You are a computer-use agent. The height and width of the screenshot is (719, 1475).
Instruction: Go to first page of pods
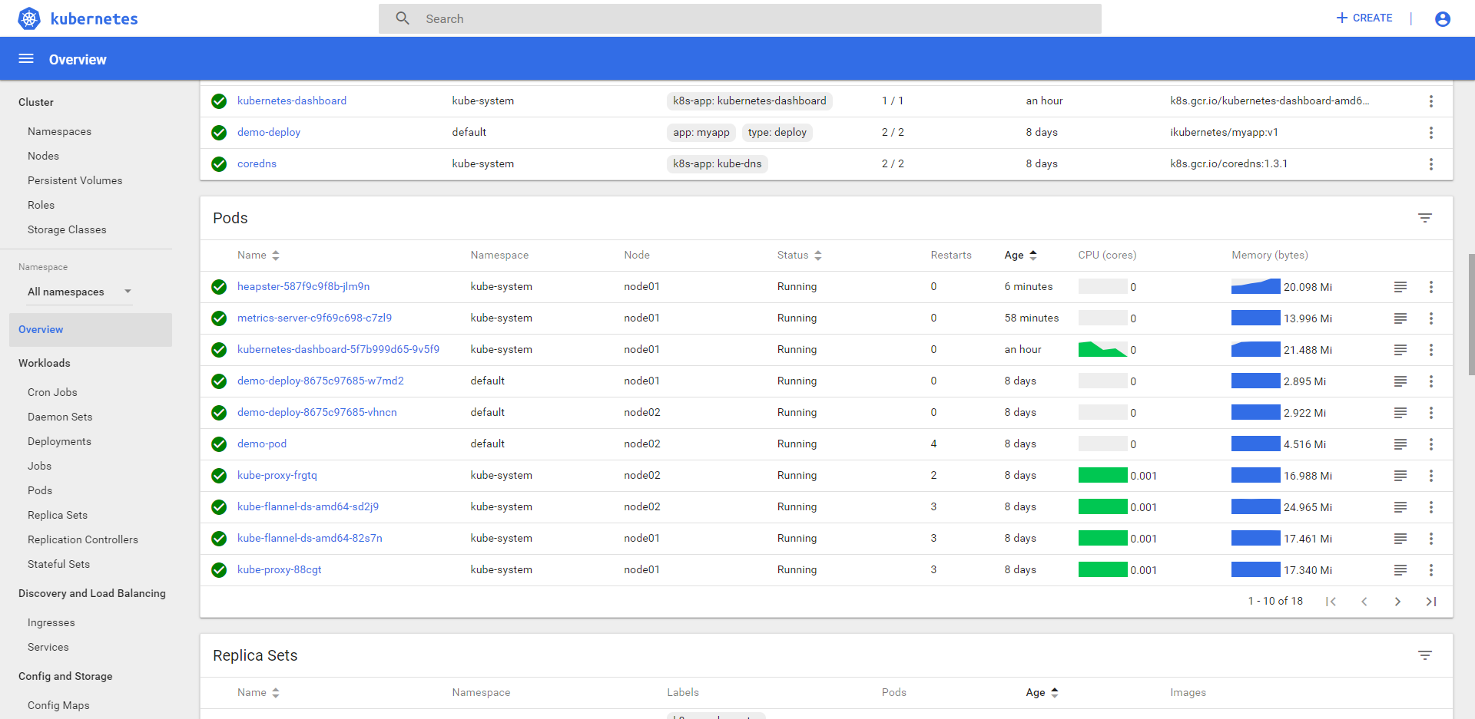click(x=1331, y=602)
